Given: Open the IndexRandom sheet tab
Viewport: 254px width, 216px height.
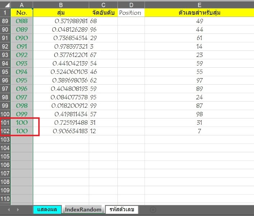Looking at the screenshot, I should pyautogui.click(x=83, y=209).
